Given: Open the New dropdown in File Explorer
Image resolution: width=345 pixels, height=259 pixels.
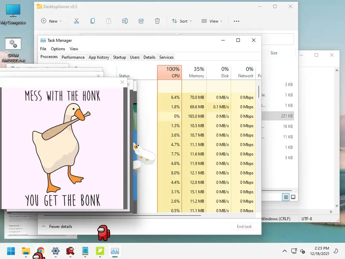Looking at the screenshot, I should click(x=52, y=21).
